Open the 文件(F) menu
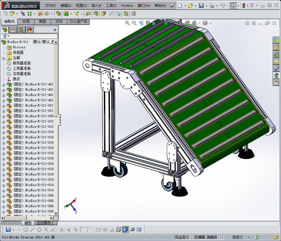Screen dimensions: 281x241 tap(50, 6)
